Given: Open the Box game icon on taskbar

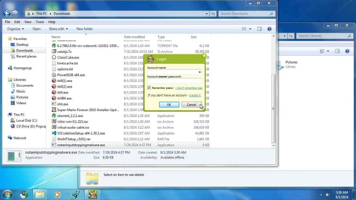Looking at the screenshot, I should pyautogui.click(x=92, y=194).
